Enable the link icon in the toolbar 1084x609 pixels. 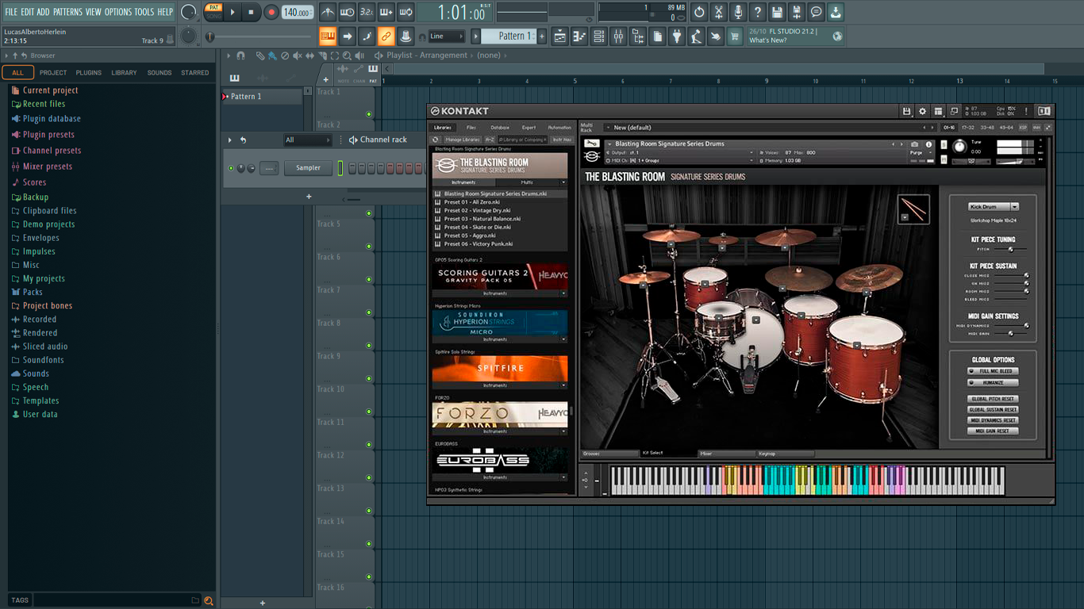click(386, 36)
